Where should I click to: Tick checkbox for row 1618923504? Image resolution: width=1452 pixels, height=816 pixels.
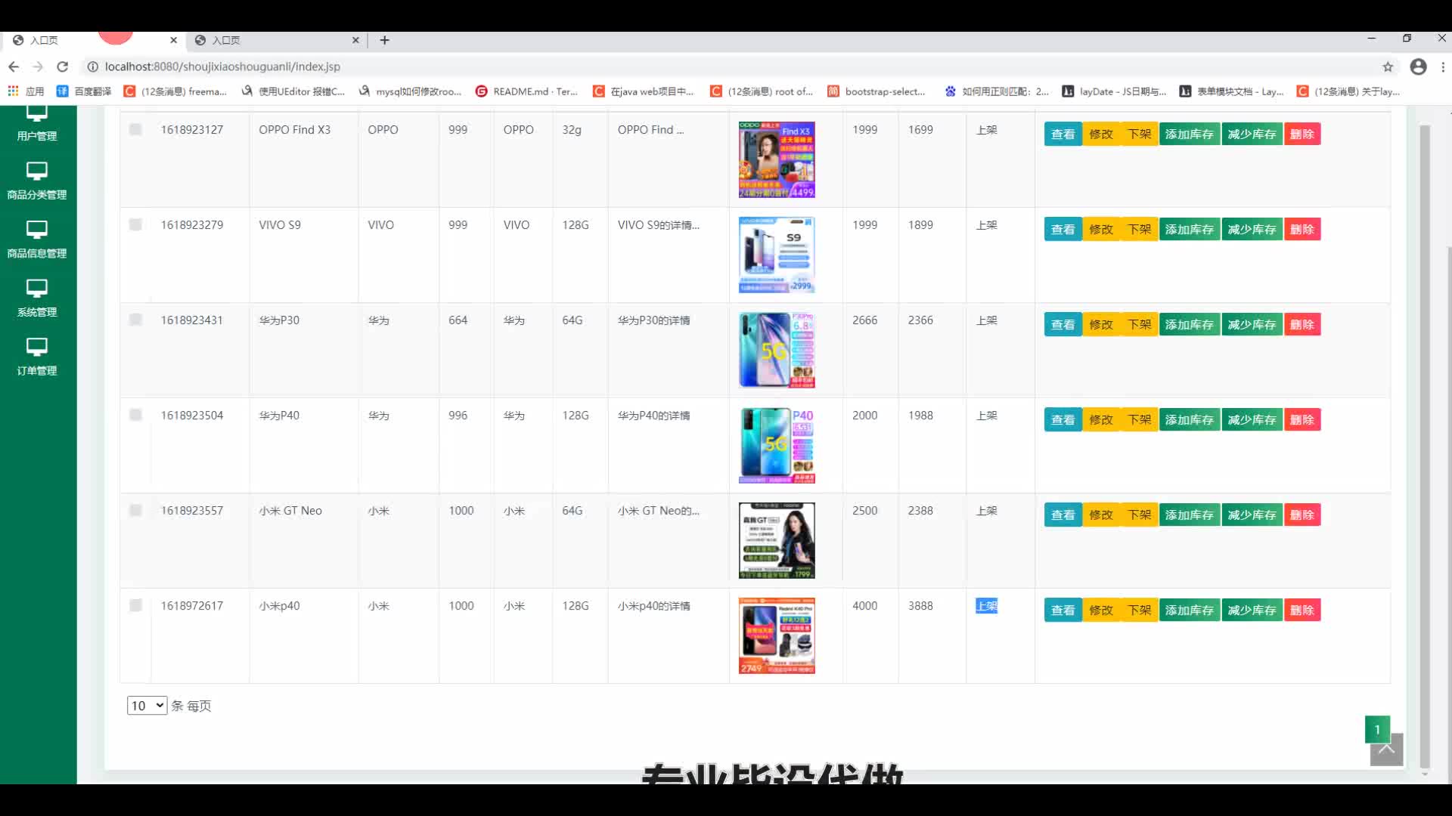point(135,415)
